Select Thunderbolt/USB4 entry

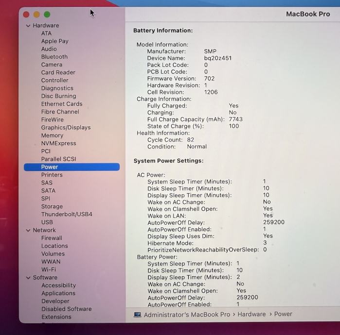click(x=67, y=214)
